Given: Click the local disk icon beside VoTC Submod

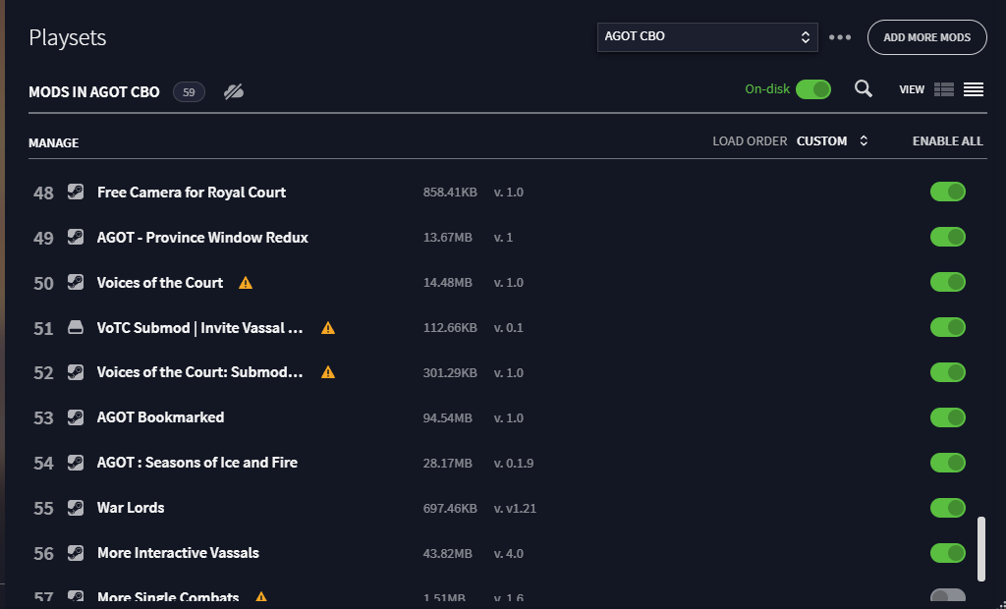Looking at the screenshot, I should click(76, 328).
